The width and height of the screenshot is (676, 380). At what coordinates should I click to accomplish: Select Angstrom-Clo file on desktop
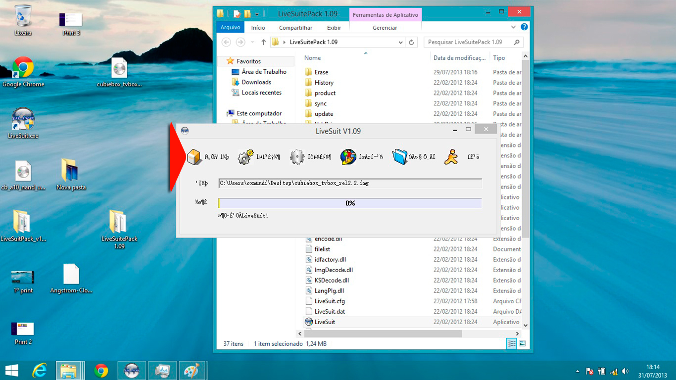(x=71, y=278)
